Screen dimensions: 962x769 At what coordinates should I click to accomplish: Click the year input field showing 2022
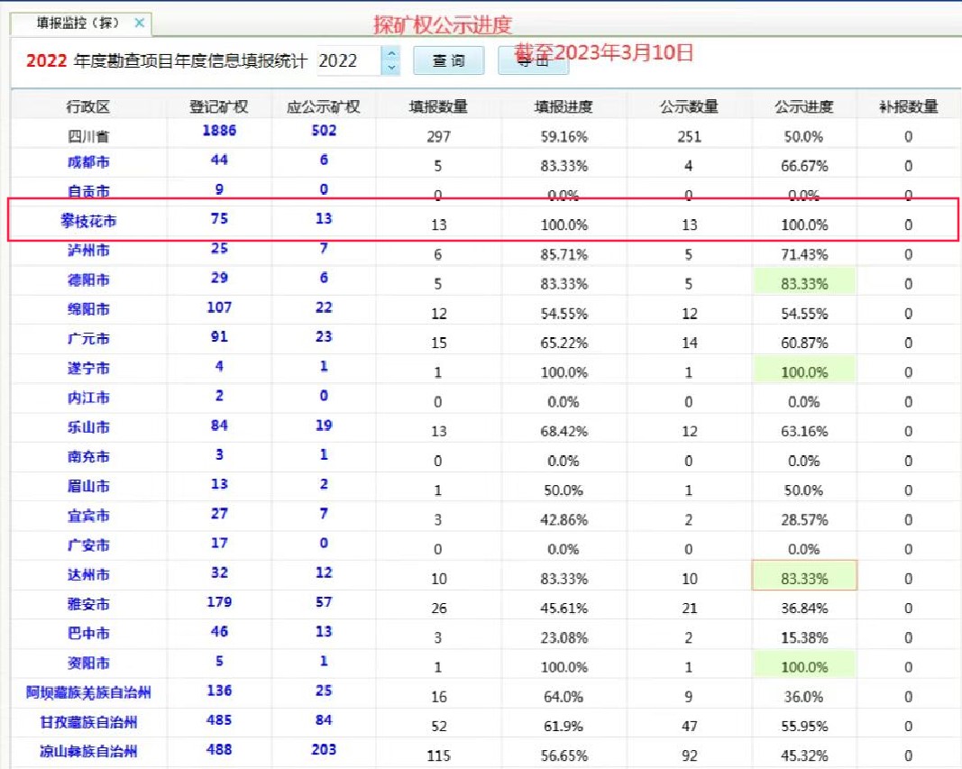tap(347, 60)
